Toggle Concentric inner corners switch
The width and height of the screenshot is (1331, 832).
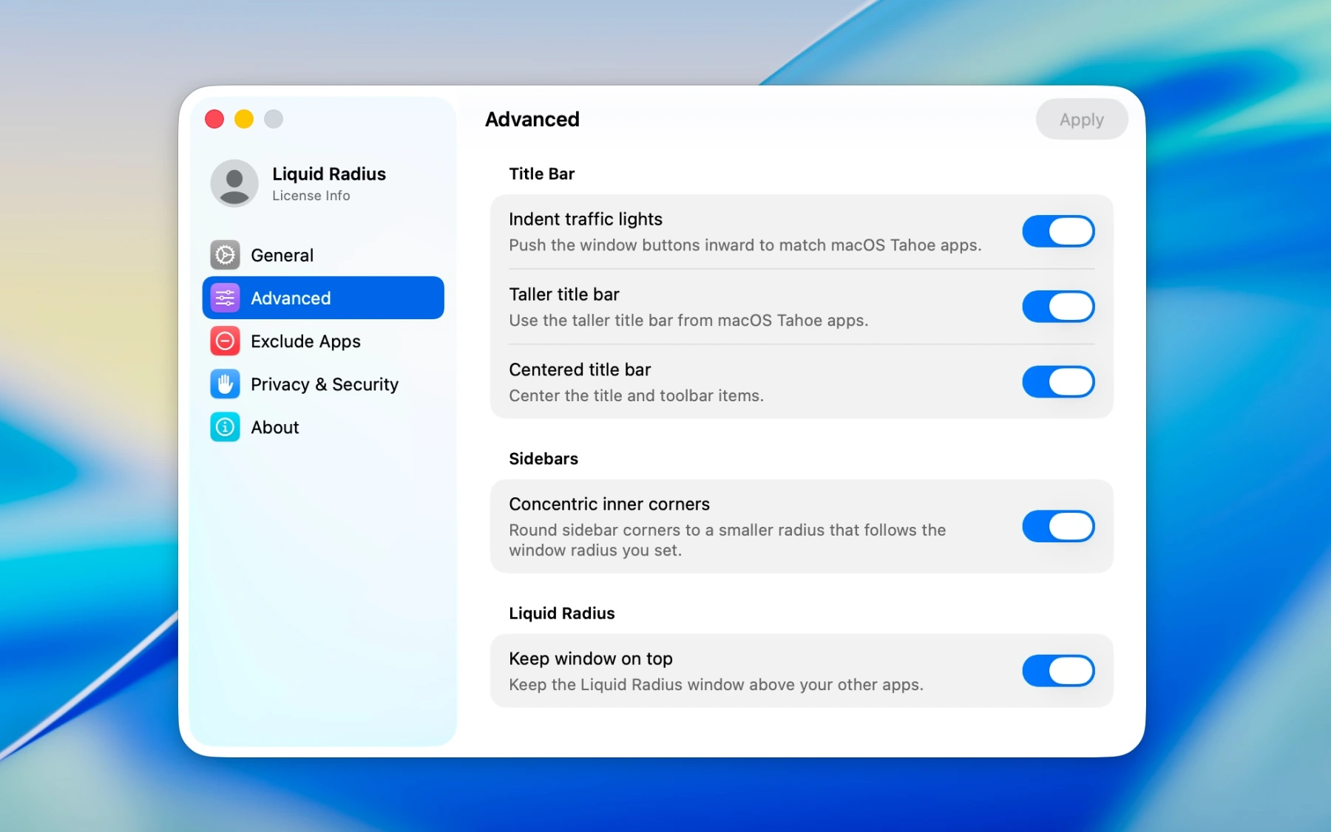[1058, 526]
